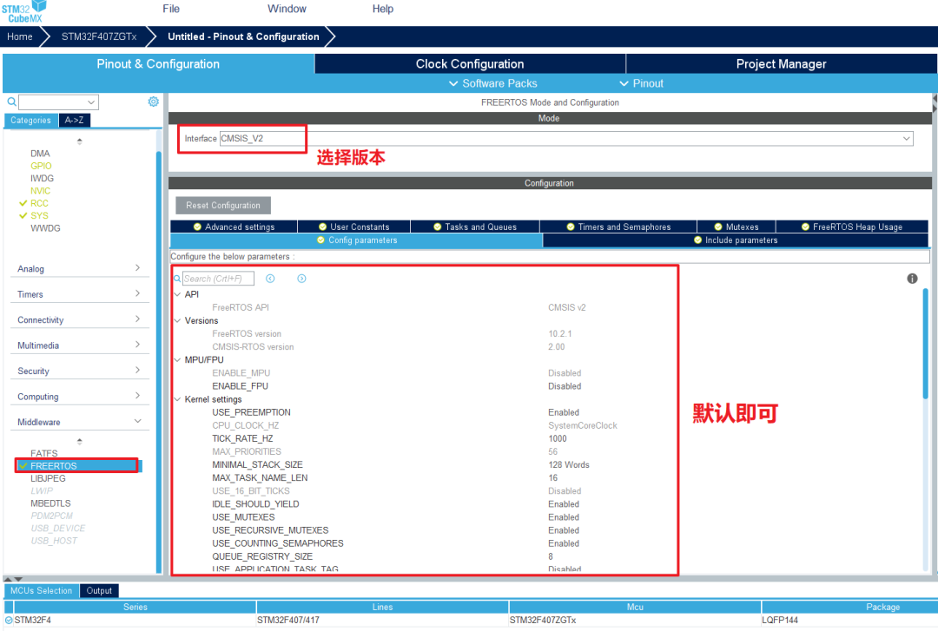
Task: Collapse the API parameter group
Action: pos(177,294)
